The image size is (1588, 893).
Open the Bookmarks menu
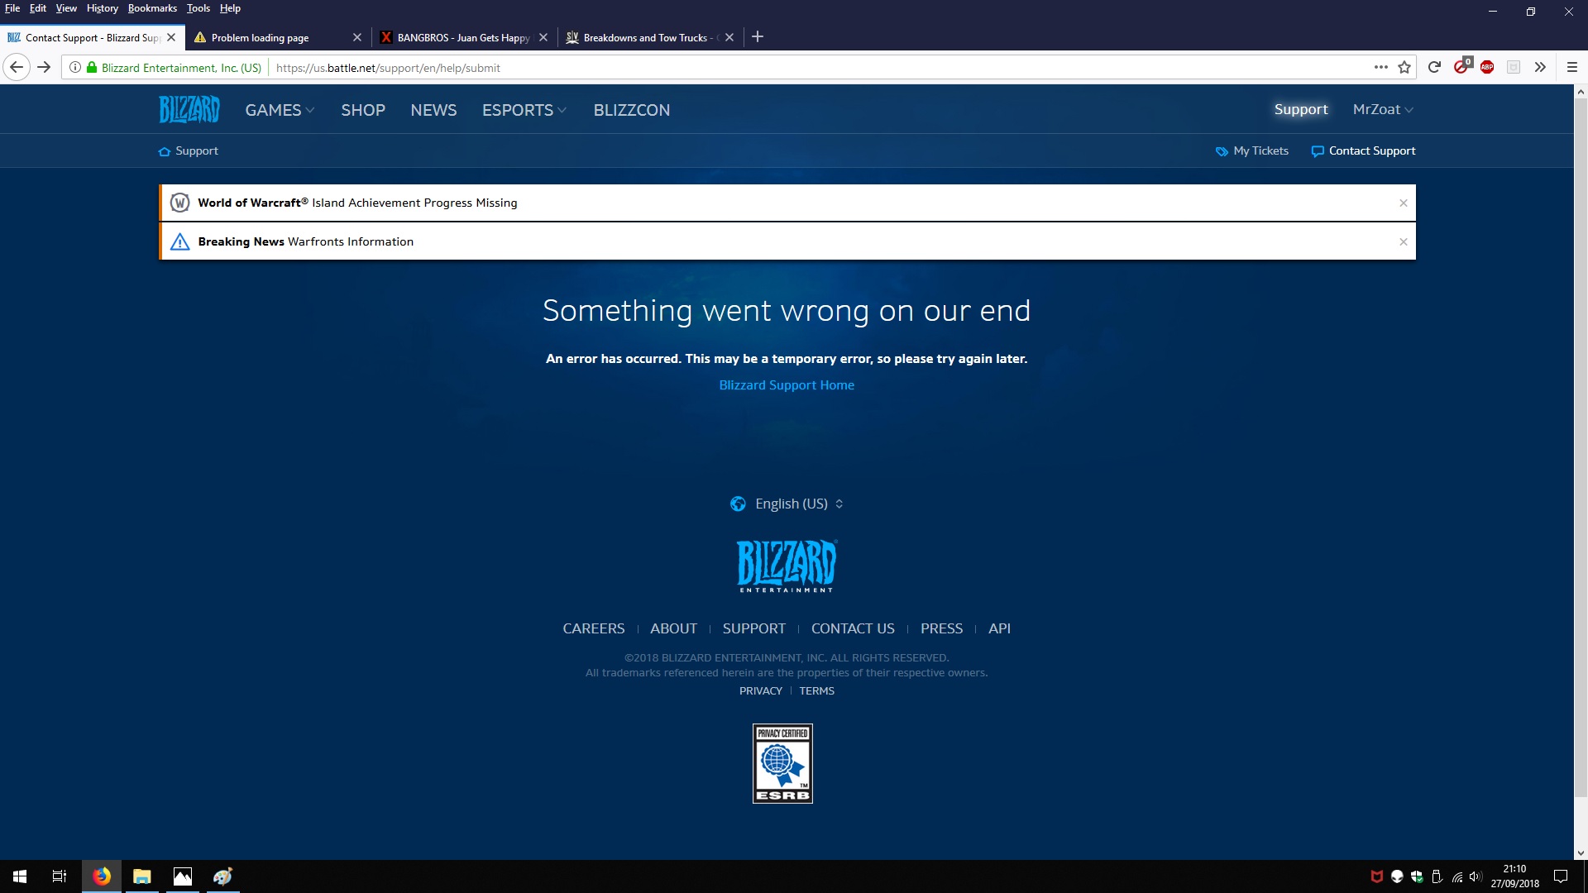[152, 8]
